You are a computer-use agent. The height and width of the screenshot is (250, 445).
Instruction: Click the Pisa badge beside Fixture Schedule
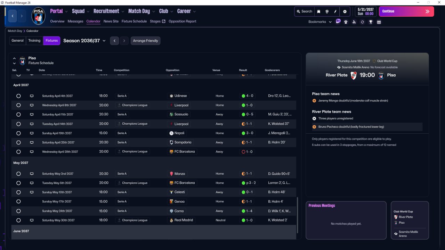[23, 61]
